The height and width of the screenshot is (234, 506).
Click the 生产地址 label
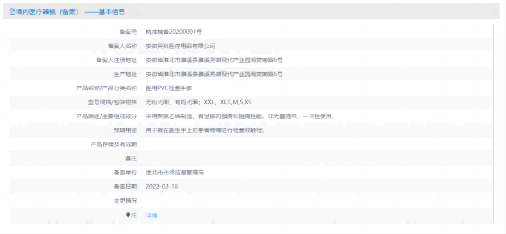(125, 74)
